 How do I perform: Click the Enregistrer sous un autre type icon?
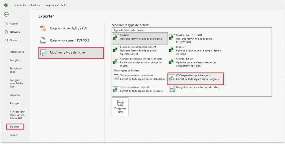[x=172, y=89]
